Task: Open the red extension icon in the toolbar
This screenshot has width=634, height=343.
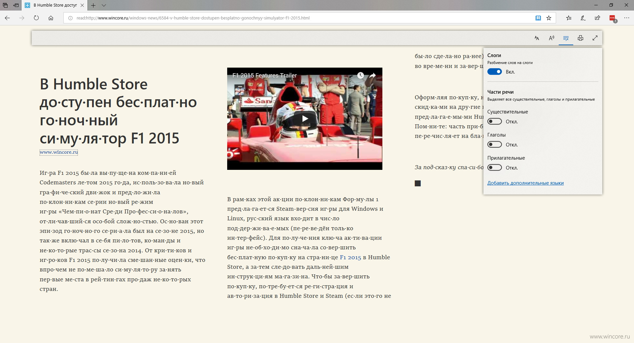Action: pyautogui.click(x=613, y=18)
